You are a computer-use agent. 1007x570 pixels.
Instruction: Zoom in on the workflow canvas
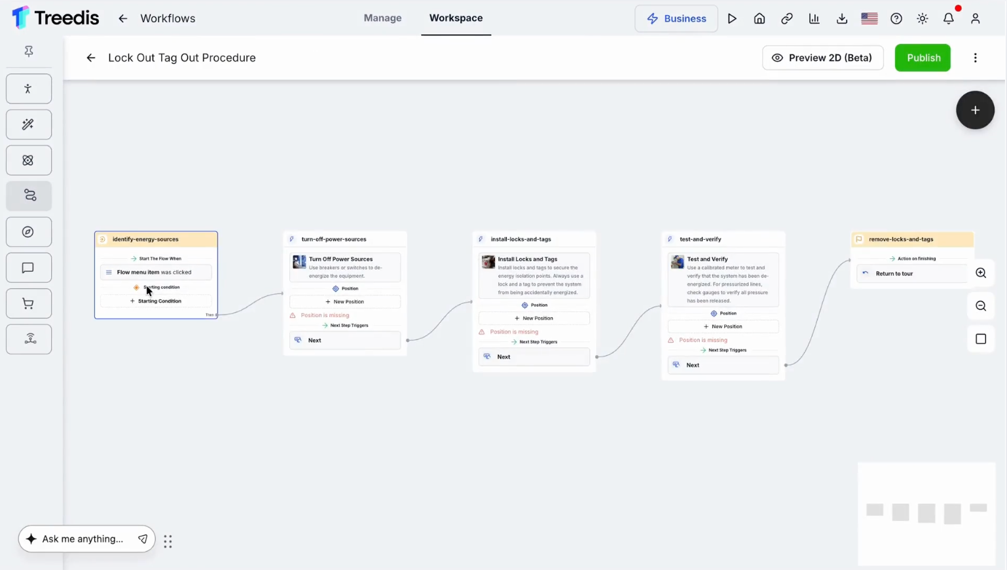click(x=981, y=273)
